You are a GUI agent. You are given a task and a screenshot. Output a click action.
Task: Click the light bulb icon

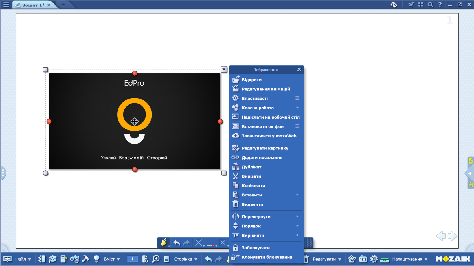[96, 259]
